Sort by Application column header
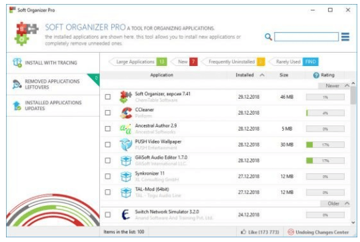 (x=161, y=75)
